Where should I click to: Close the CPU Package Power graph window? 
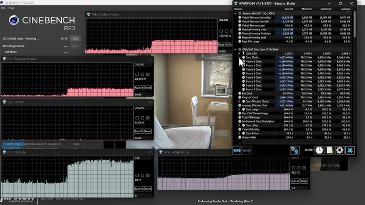coord(150,59)
